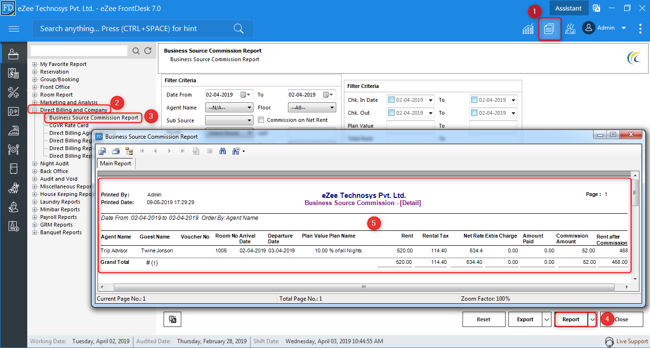
Task: Expand the Reservation tree node
Action: click(35, 72)
